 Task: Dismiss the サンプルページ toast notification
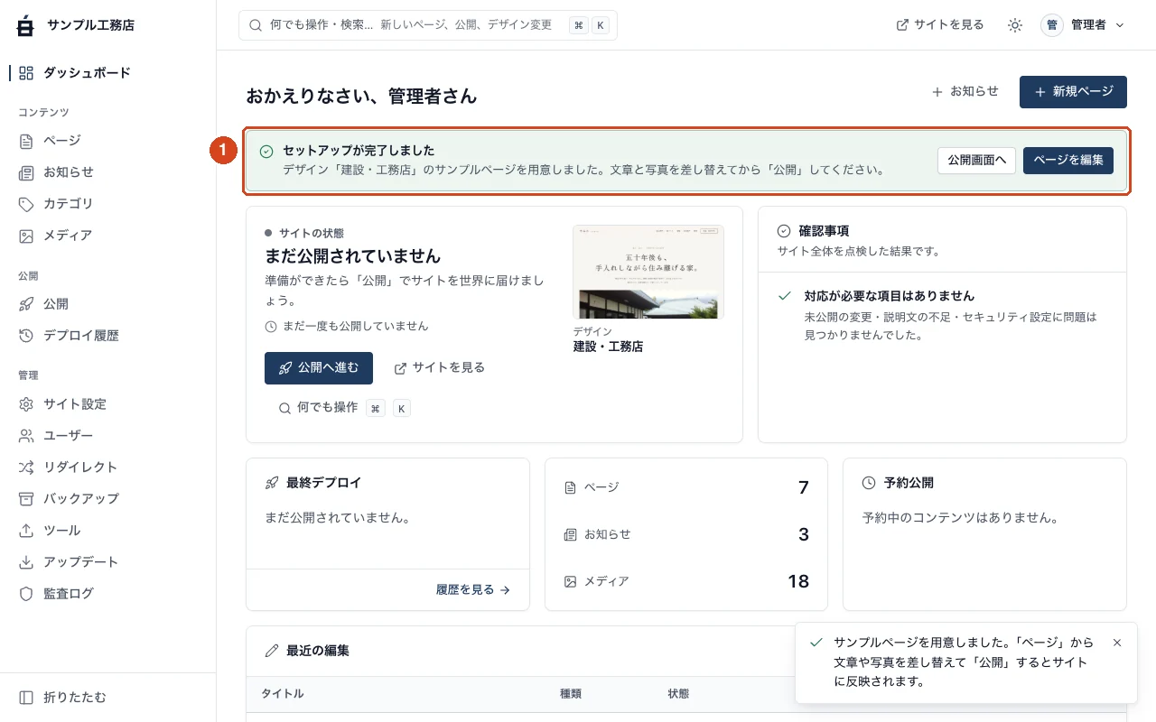[x=1117, y=643]
